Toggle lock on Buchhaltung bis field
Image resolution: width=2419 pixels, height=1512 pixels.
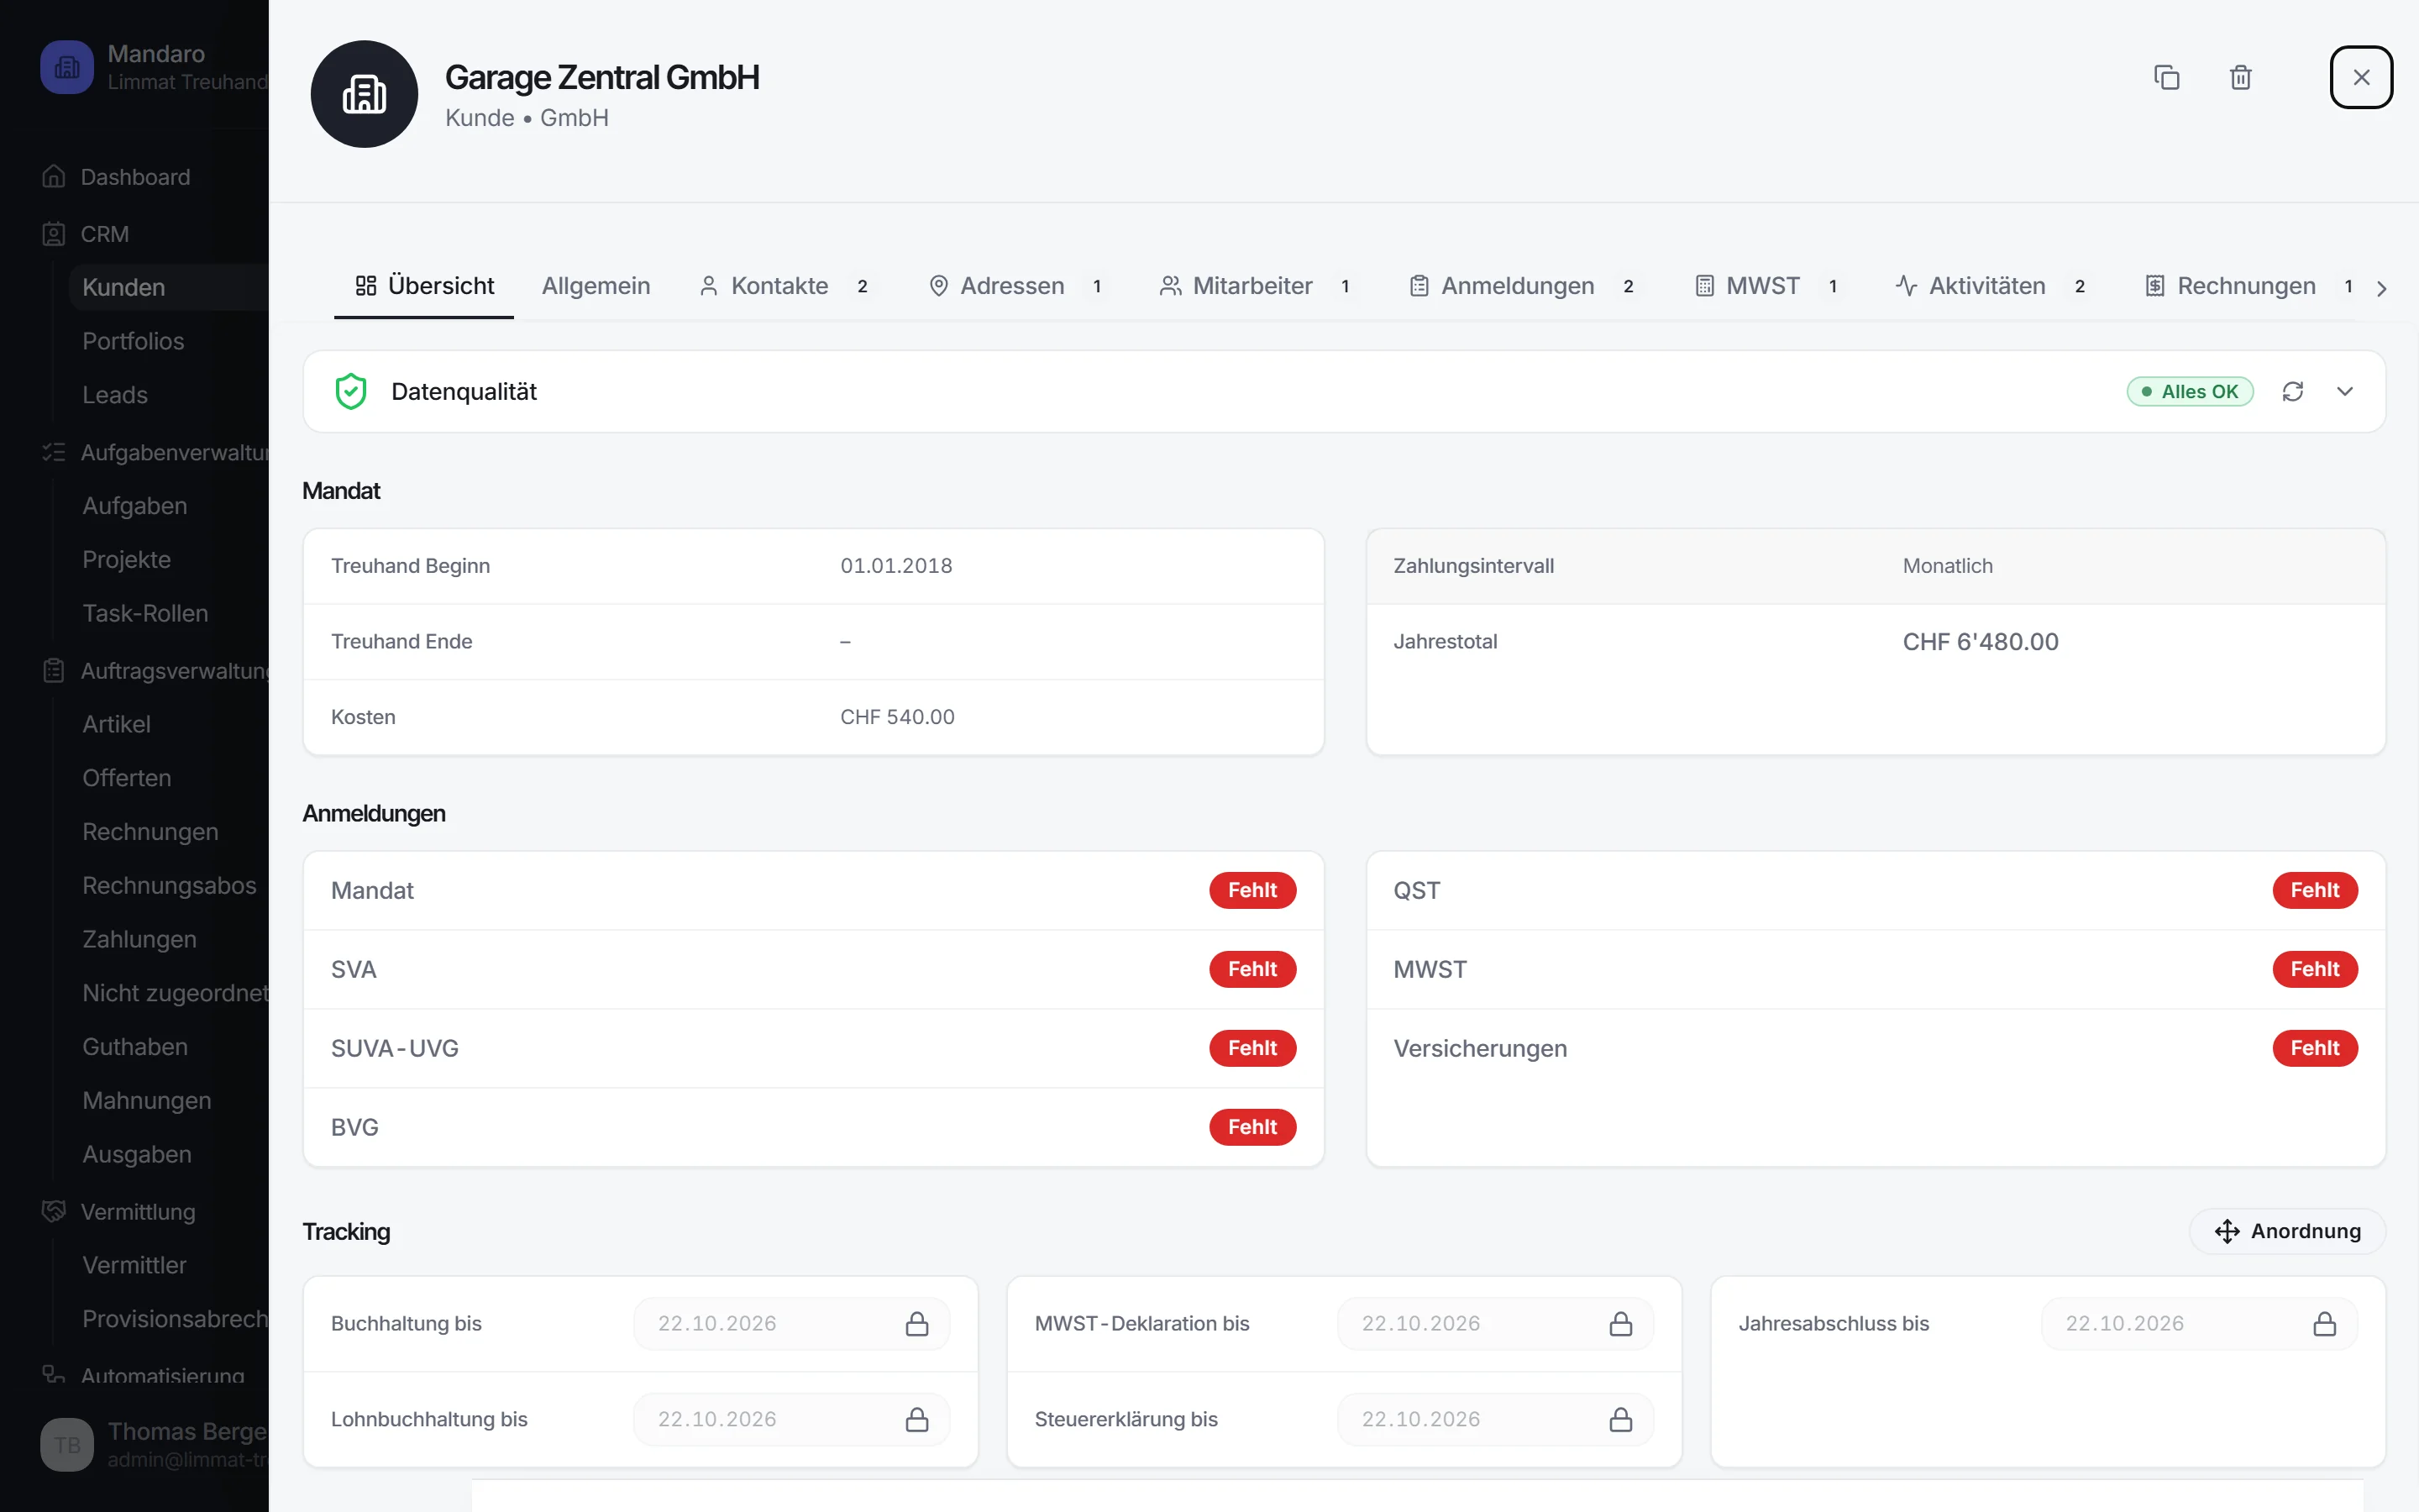click(x=916, y=1323)
